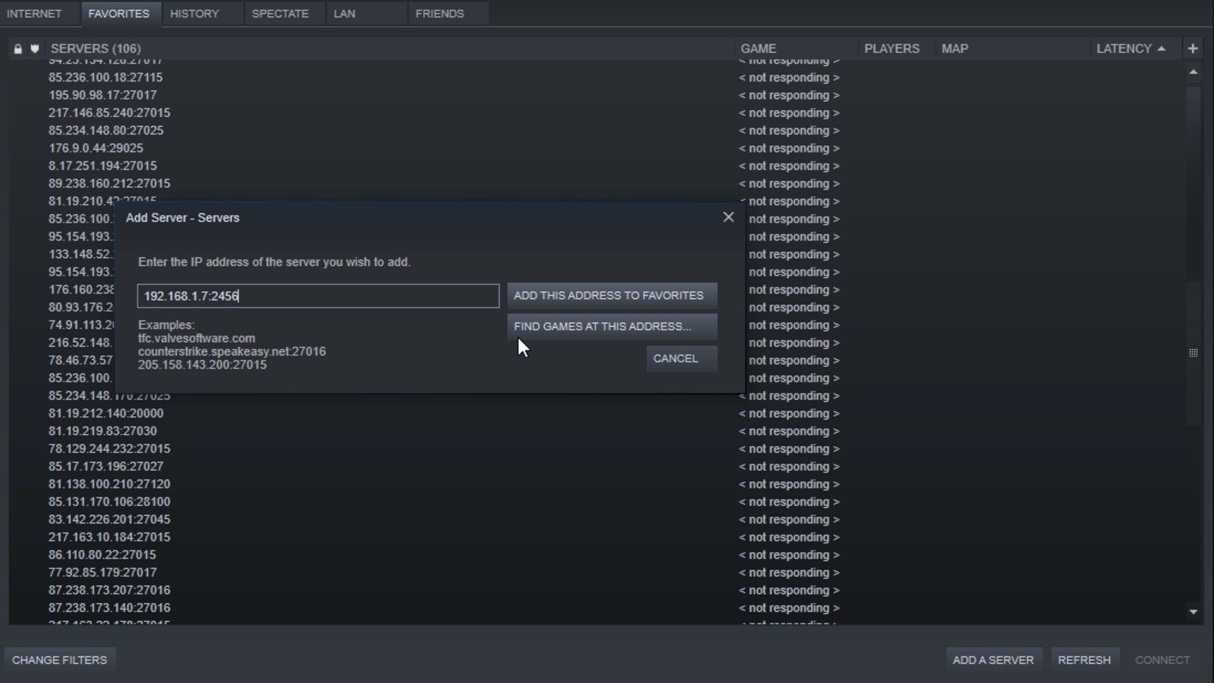Click the + icon to add a server
Image resolution: width=1214 pixels, height=683 pixels.
click(x=1193, y=47)
